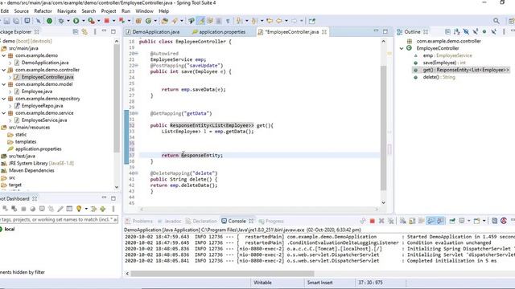This screenshot has width=515, height=289.
Task: Open the Debug button dropdown arrow
Action: pyautogui.click(x=68, y=21)
